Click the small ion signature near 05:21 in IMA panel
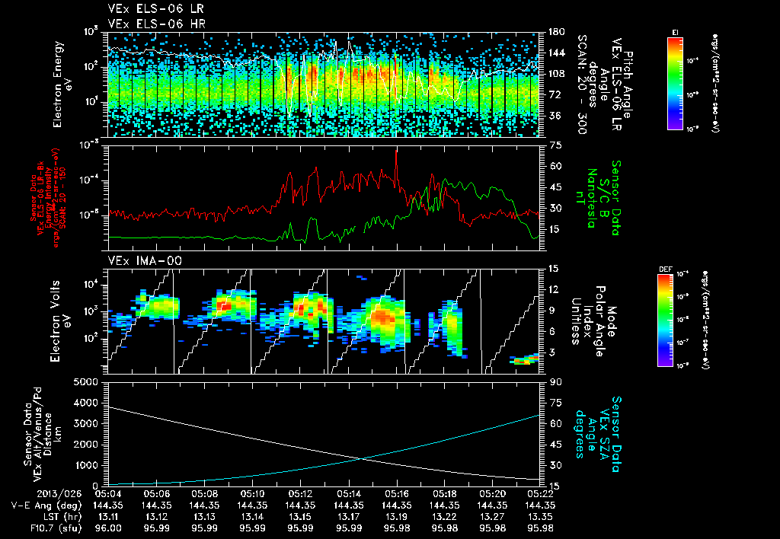Viewport: 780px width, 539px height. point(524,360)
